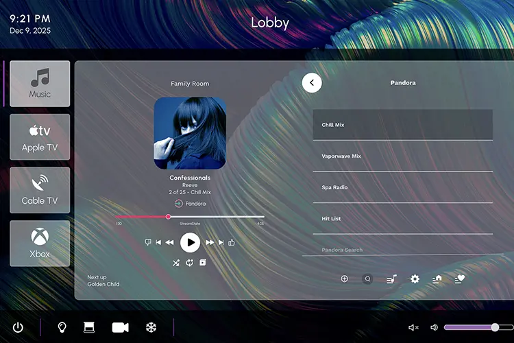Viewport: 514px width, 343px height.
Task: Select the Xbox source tile
Action: click(40, 244)
